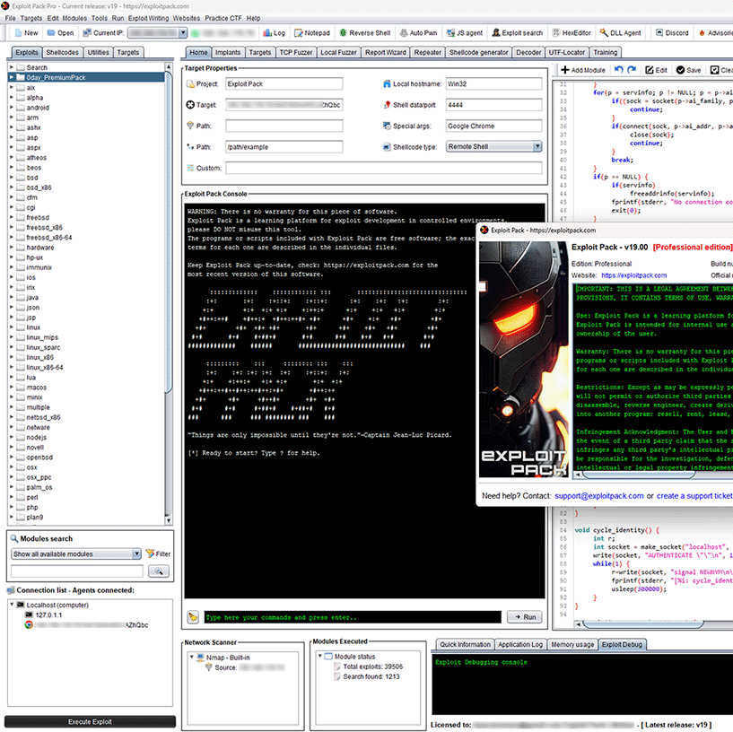
Task: Click the DLL Agent toolbar button
Action: point(620,32)
